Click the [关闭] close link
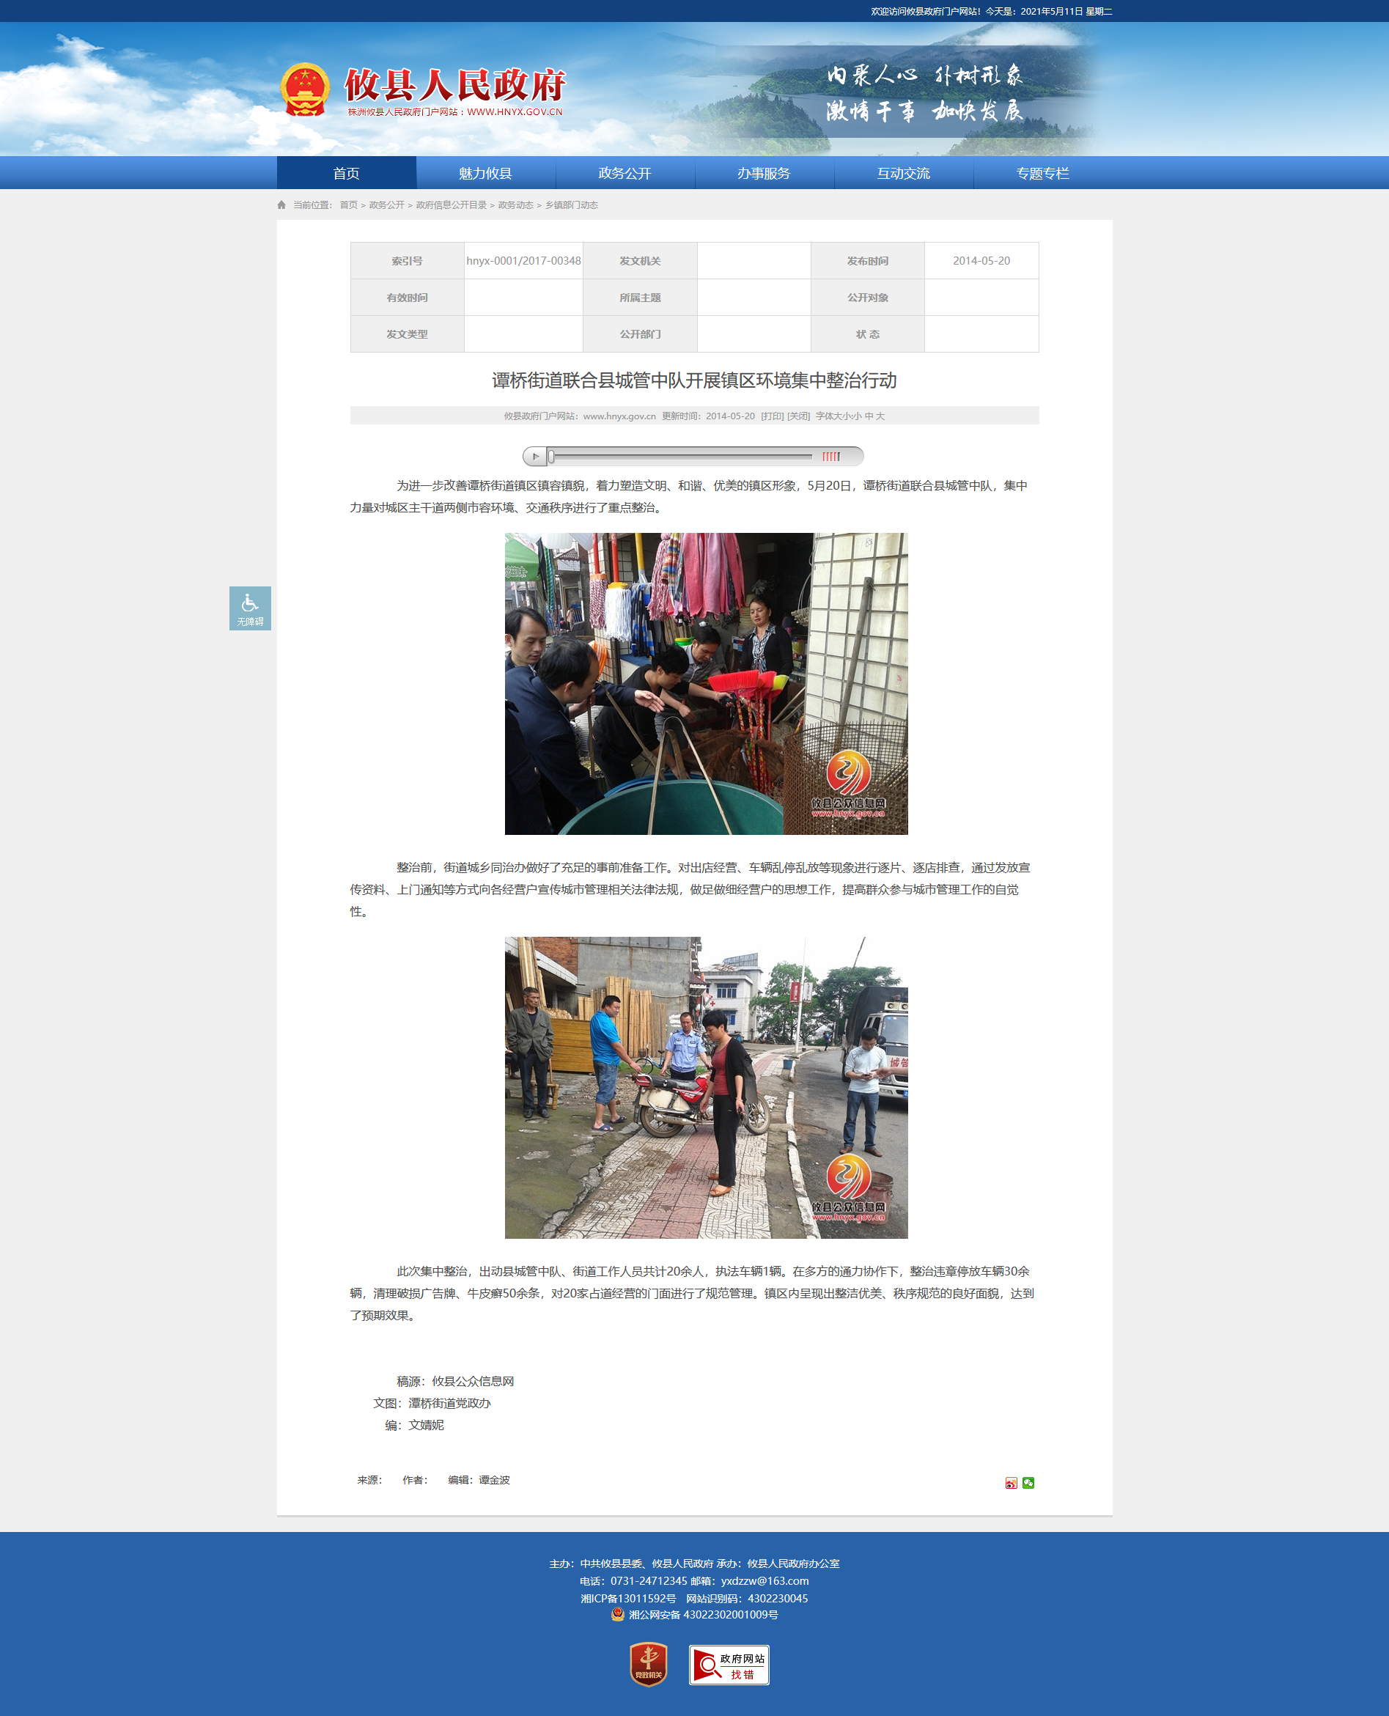1389x1716 pixels. (x=798, y=416)
